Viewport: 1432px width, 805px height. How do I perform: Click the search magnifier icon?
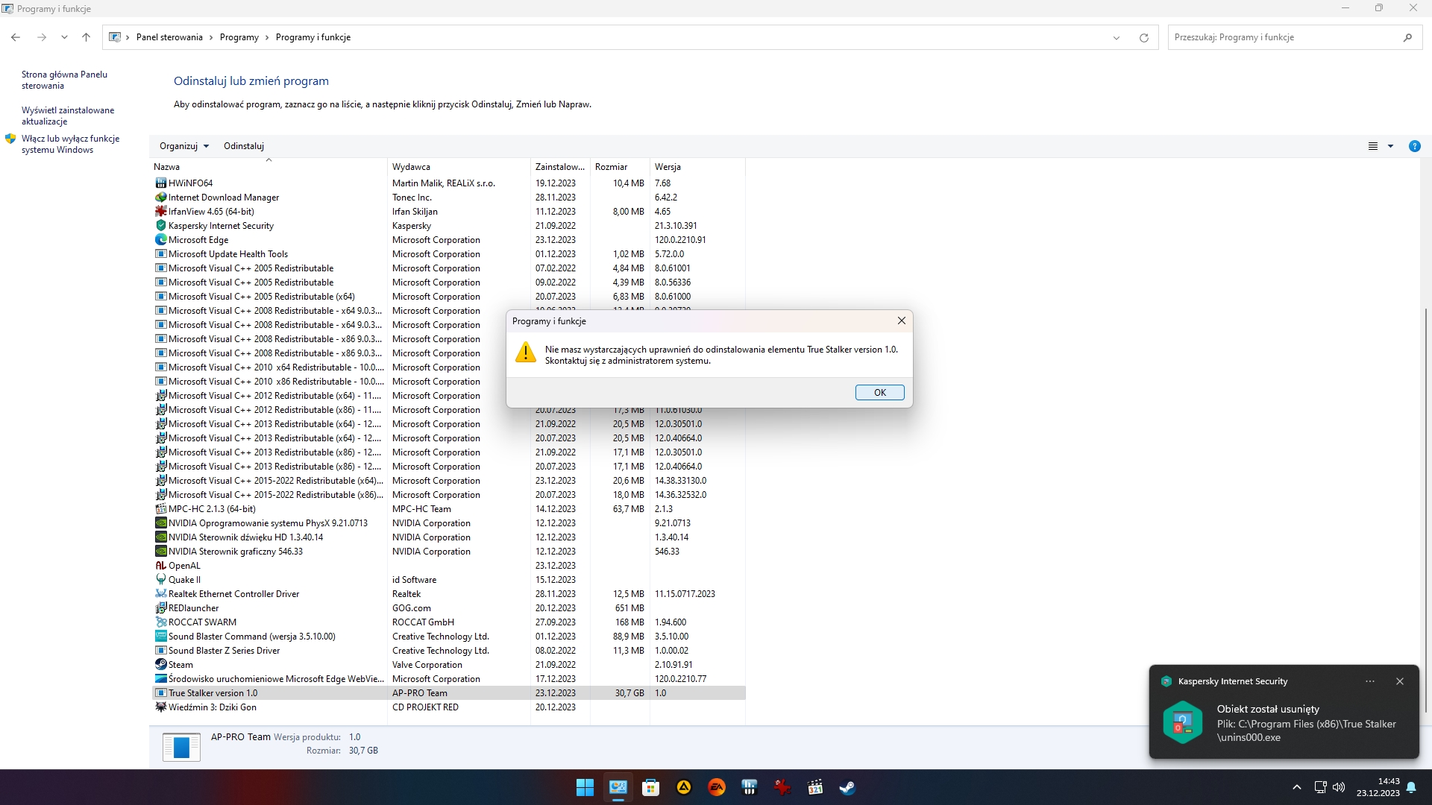[1407, 37]
